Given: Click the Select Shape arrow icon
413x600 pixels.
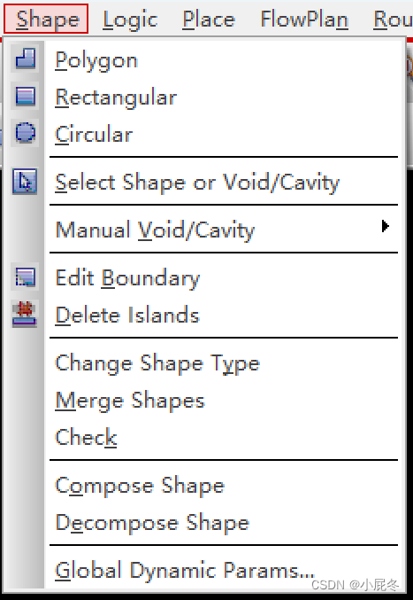Looking at the screenshot, I should (x=25, y=181).
